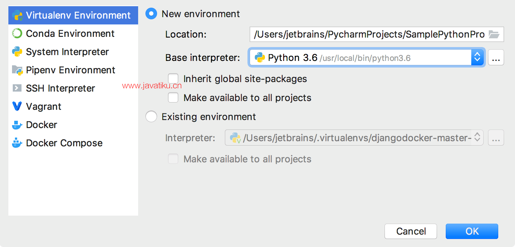This screenshot has width=515, height=247.
Task: Choose Docker Compose from the list
Action: point(64,143)
